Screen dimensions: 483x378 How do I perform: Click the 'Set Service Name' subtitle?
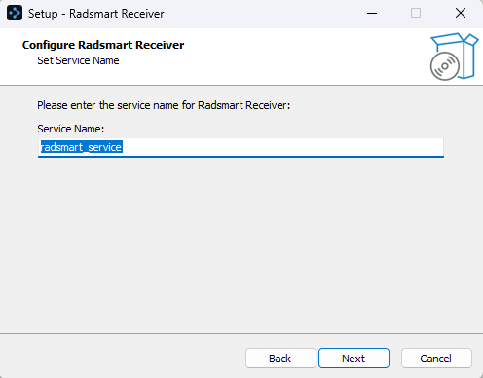click(x=78, y=60)
